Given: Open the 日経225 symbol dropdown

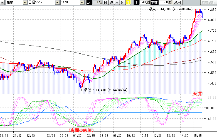Looking at the screenshot, I should (57, 3).
